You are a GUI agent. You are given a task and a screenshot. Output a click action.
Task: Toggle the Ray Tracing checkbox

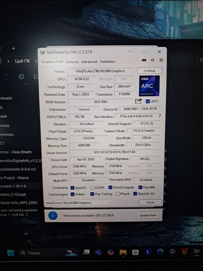tap(92, 194)
